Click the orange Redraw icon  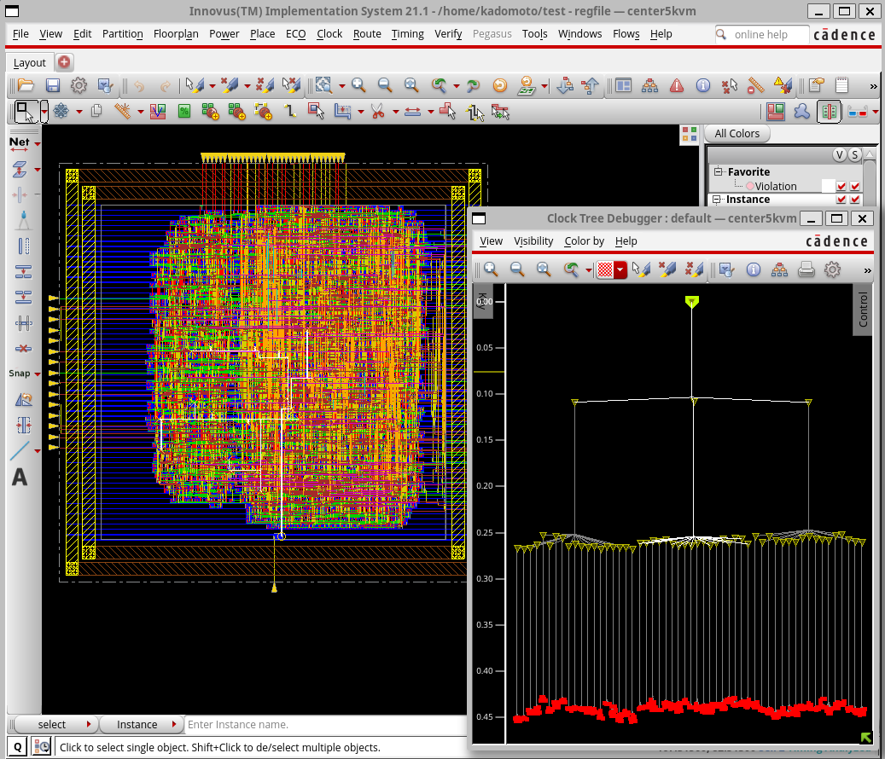(x=499, y=85)
